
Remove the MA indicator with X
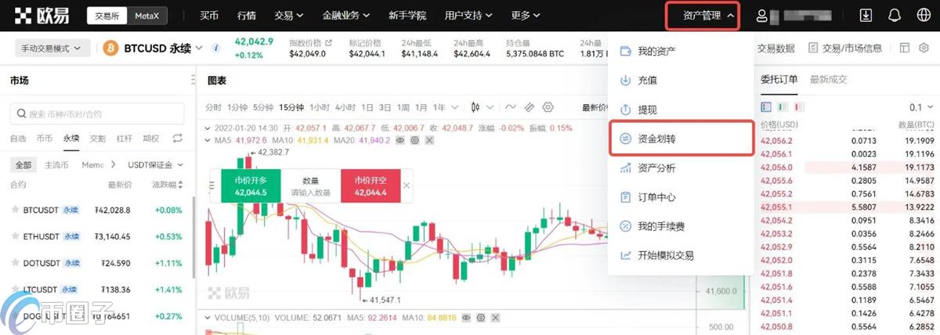click(x=429, y=139)
